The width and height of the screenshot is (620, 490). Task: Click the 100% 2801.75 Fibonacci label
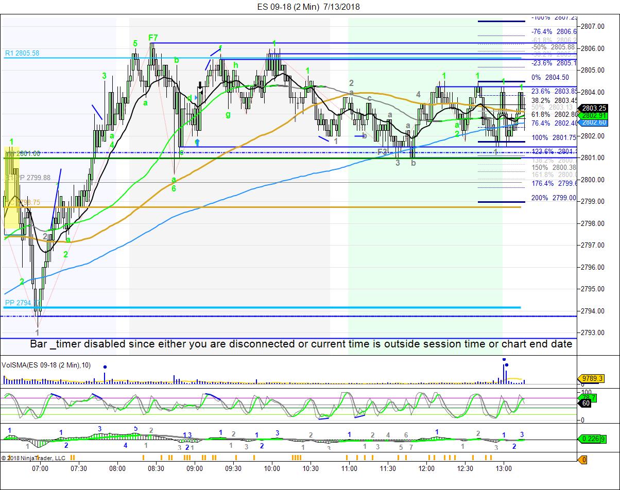click(x=554, y=138)
